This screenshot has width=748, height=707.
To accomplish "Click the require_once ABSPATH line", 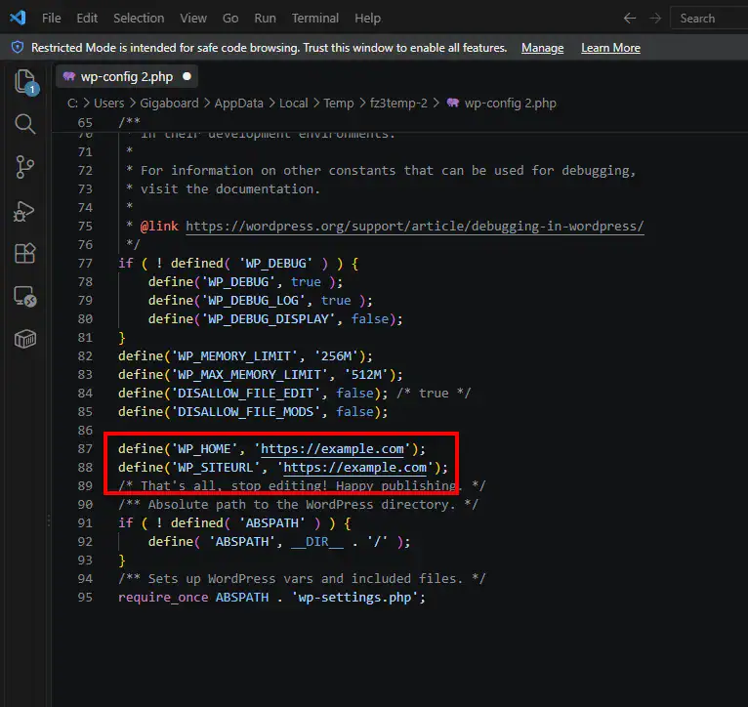I will click(271, 598).
